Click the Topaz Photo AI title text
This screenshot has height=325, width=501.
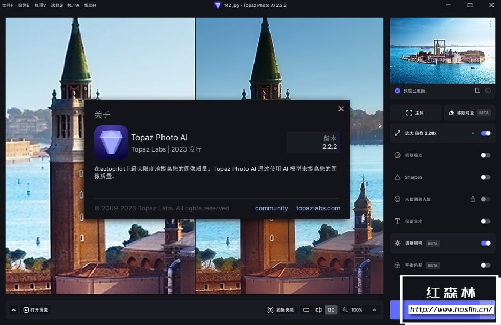[x=159, y=138]
